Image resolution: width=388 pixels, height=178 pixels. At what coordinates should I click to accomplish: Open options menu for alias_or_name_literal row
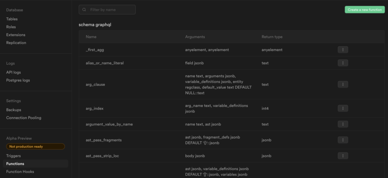[x=343, y=63]
